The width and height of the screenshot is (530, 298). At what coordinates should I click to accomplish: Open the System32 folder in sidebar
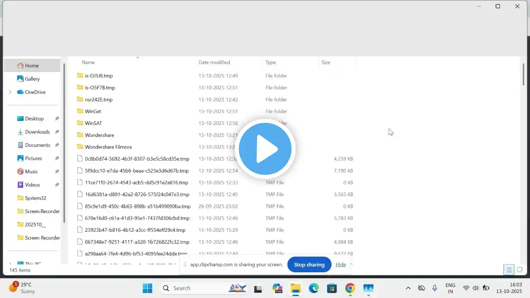pos(32,198)
